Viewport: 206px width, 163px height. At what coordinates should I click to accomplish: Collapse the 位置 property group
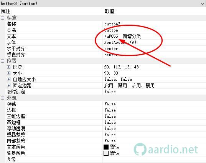click(3, 61)
